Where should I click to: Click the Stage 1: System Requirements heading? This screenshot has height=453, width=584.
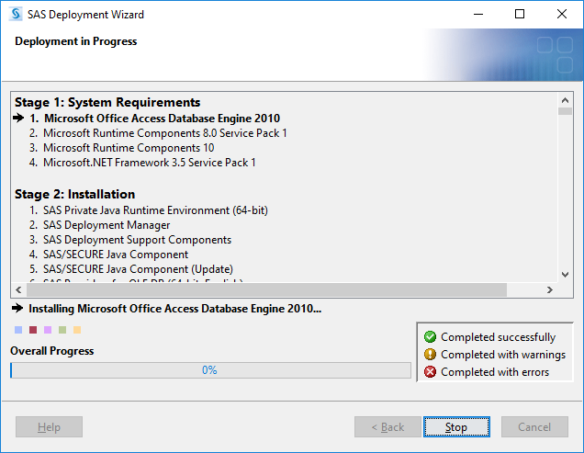[107, 102]
